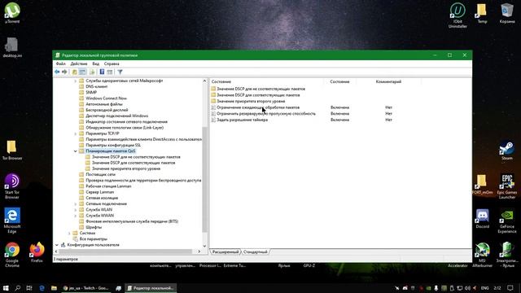
Task: Expand the Параметры TCP/IP tree node
Action: 76,133
